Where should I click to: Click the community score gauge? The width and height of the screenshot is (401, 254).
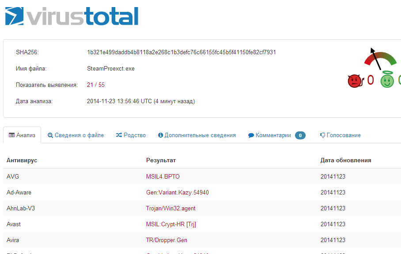coord(380,59)
